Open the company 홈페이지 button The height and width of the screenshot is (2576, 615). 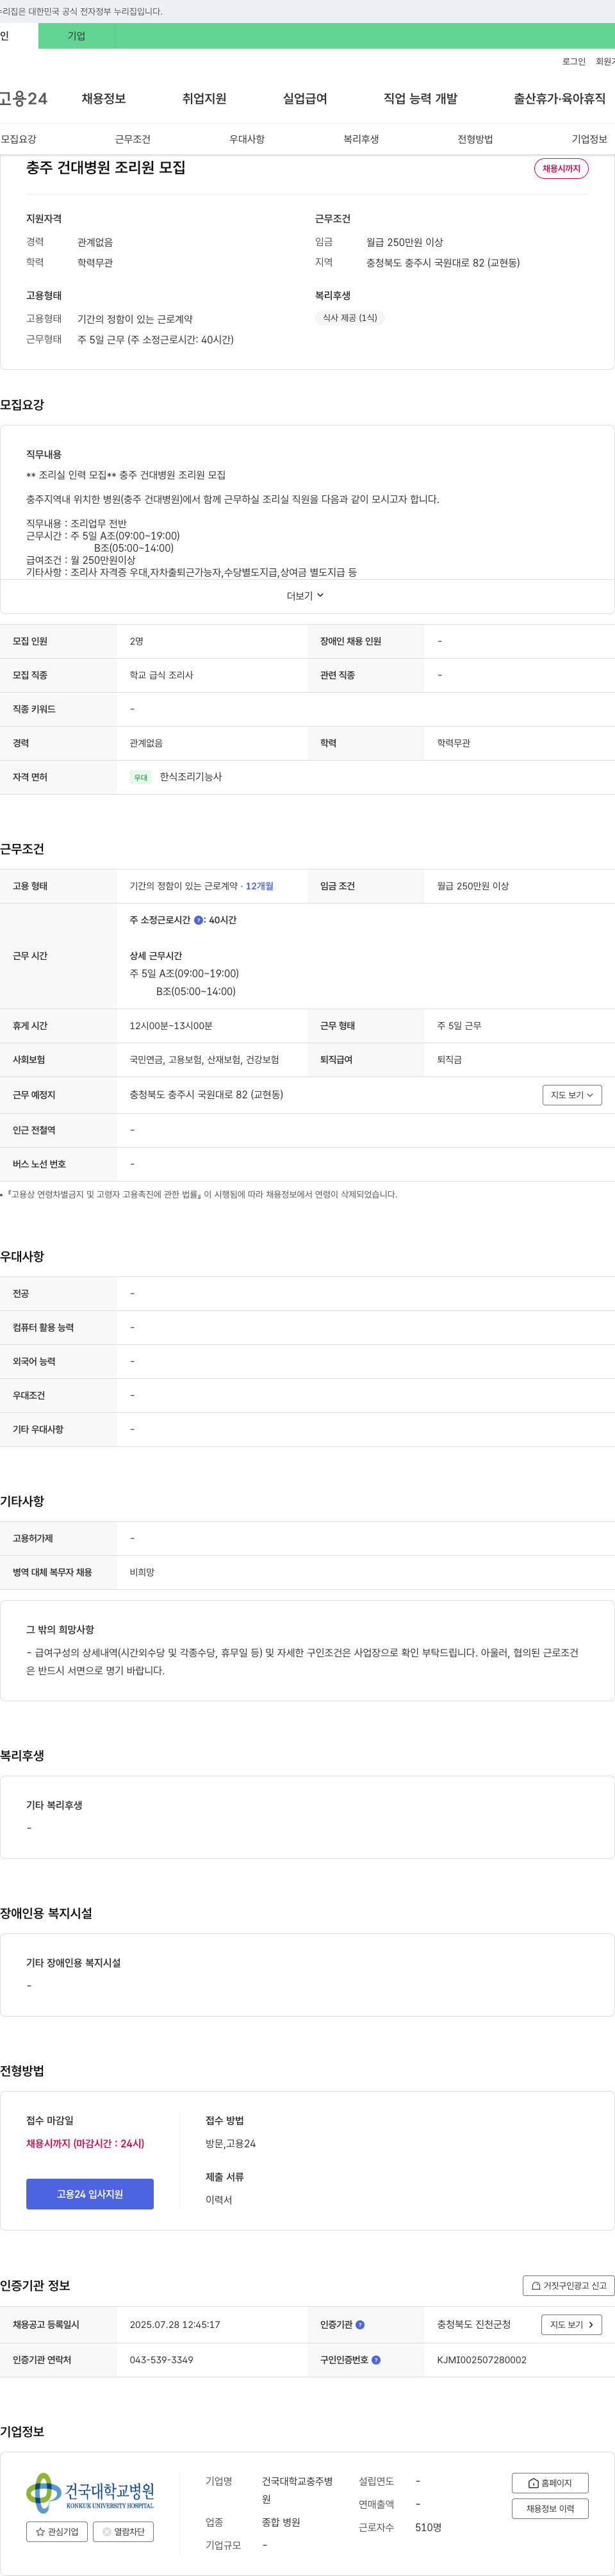point(550,2483)
